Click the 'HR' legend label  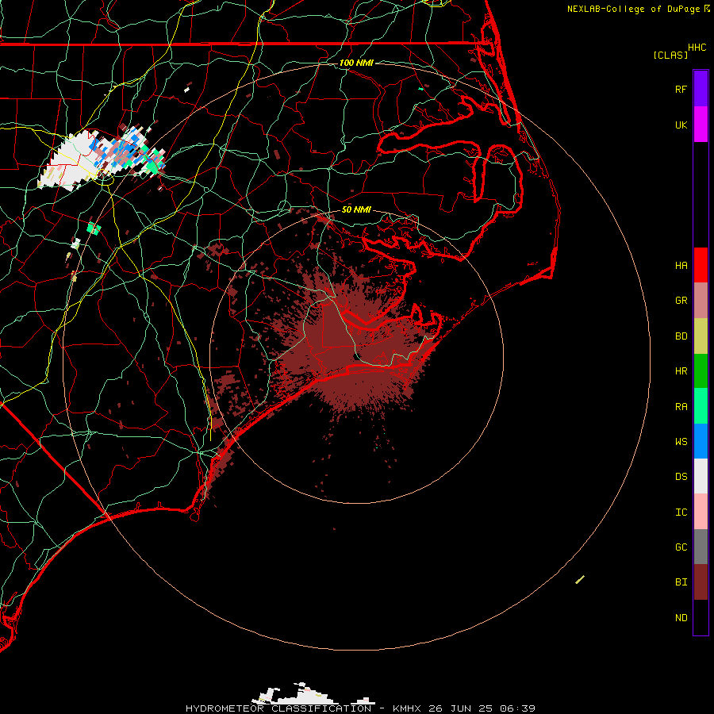pyautogui.click(x=681, y=371)
